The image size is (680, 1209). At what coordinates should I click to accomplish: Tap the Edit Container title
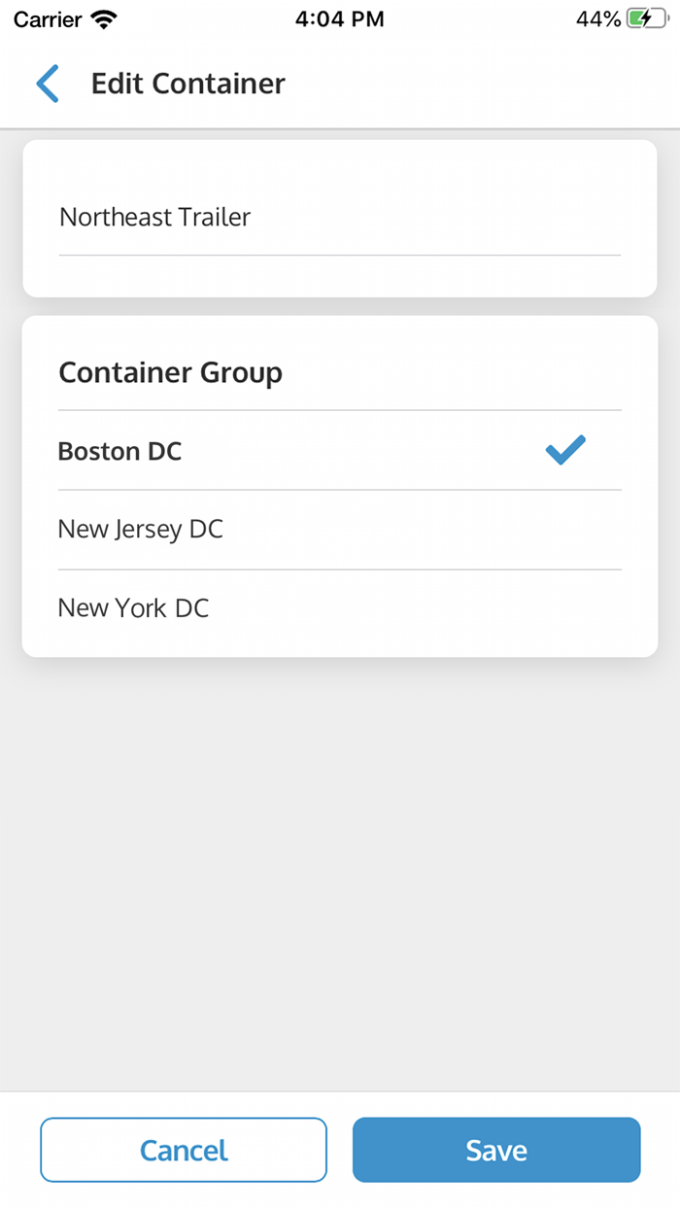187,84
